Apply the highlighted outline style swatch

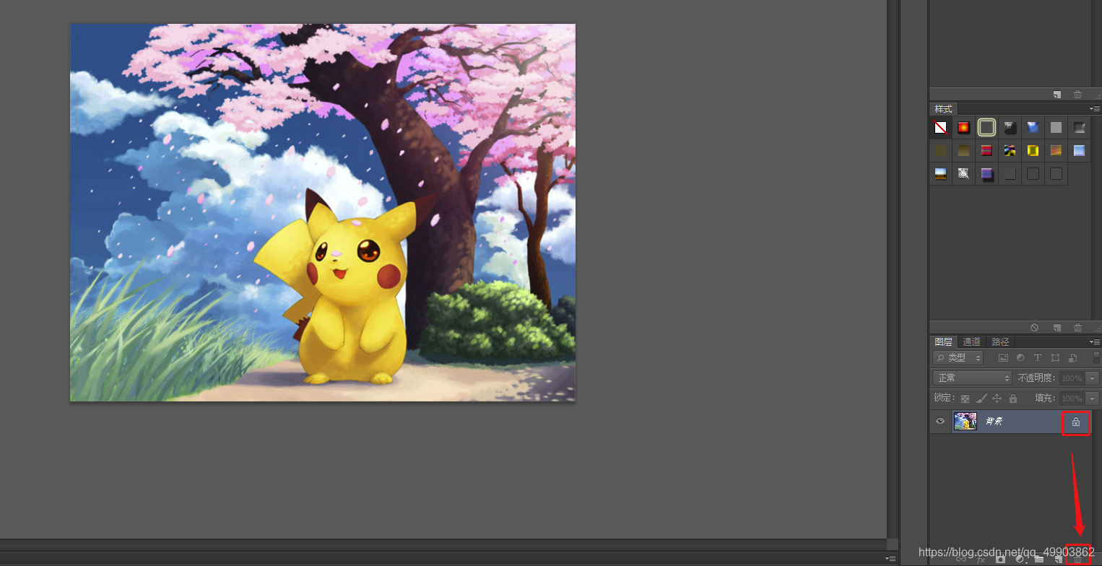tap(986, 128)
